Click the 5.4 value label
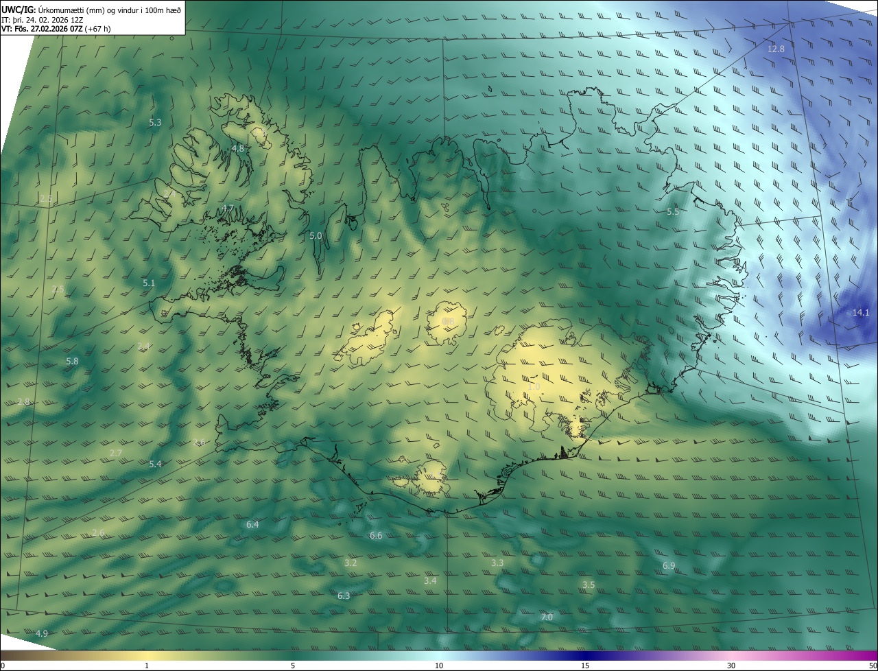 pyautogui.click(x=155, y=464)
